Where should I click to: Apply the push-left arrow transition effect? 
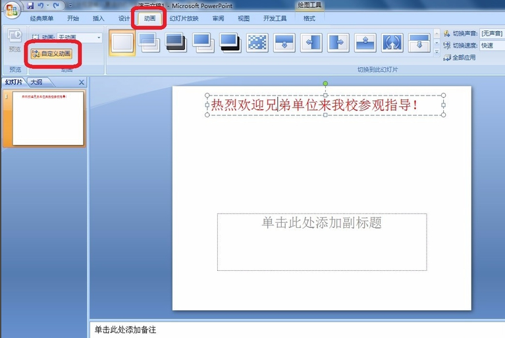pos(311,43)
